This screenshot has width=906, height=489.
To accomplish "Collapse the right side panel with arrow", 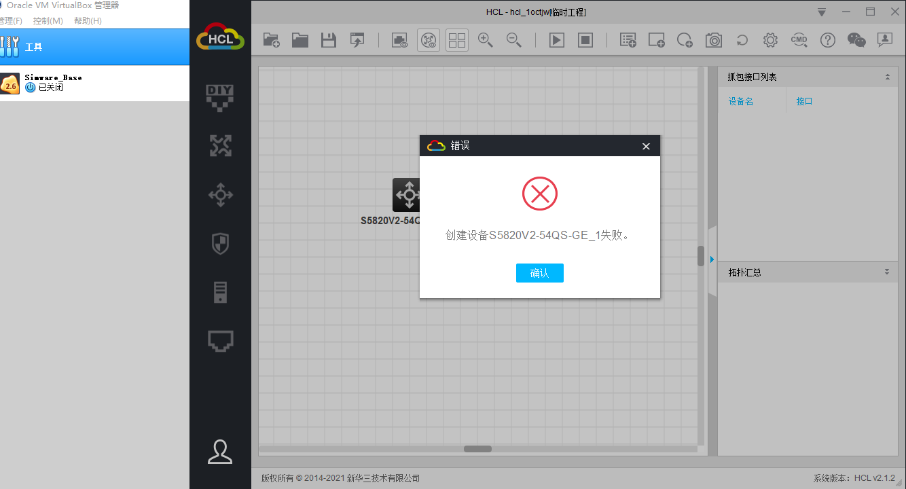I will (712, 259).
